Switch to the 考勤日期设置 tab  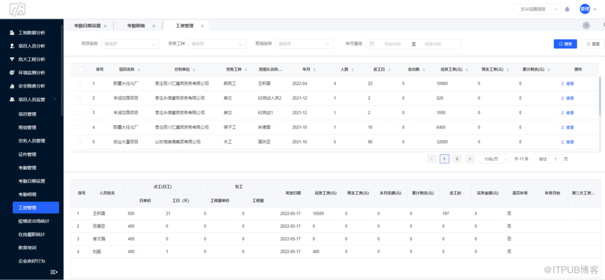pos(87,26)
